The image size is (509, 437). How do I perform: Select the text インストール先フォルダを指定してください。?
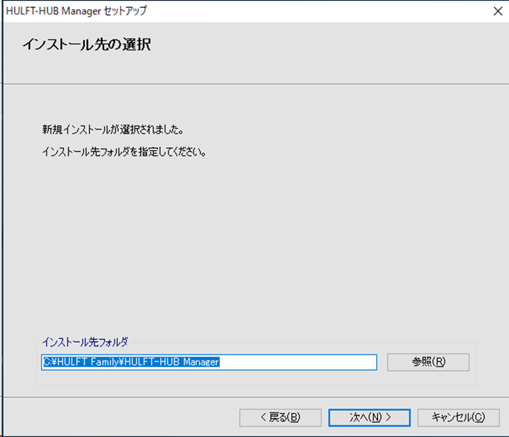(x=124, y=152)
